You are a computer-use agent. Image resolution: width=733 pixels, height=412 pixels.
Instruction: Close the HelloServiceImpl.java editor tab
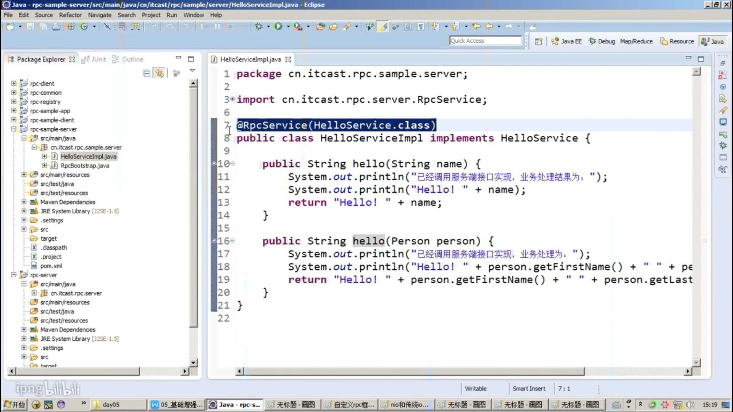click(288, 60)
